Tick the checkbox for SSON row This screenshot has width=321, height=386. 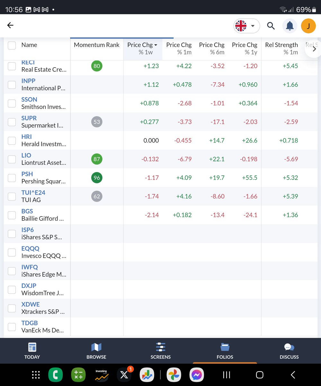(x=12, y=103)
